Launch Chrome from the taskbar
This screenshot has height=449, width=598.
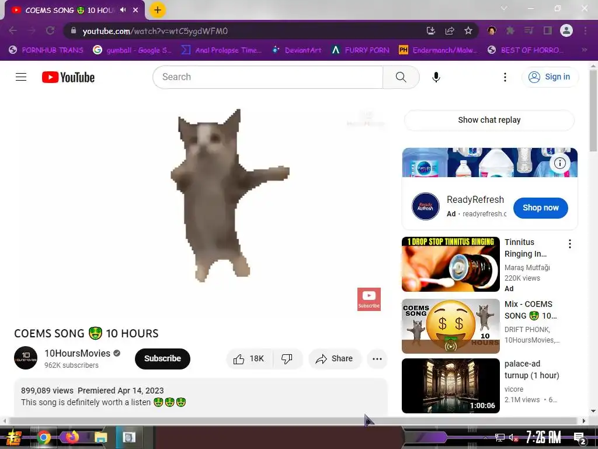click(x=43, y=437)
